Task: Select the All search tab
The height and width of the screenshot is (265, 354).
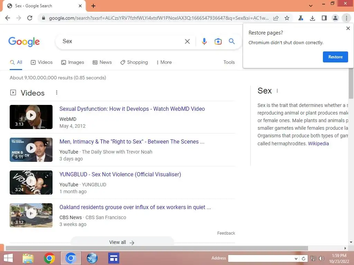Action: coord(16,62)
